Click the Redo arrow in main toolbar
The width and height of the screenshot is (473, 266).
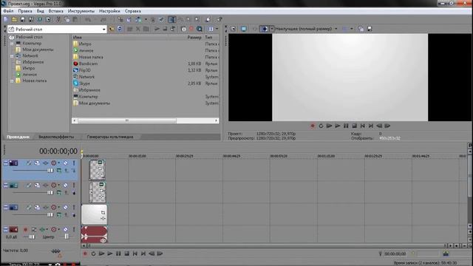tap(103, 20)
